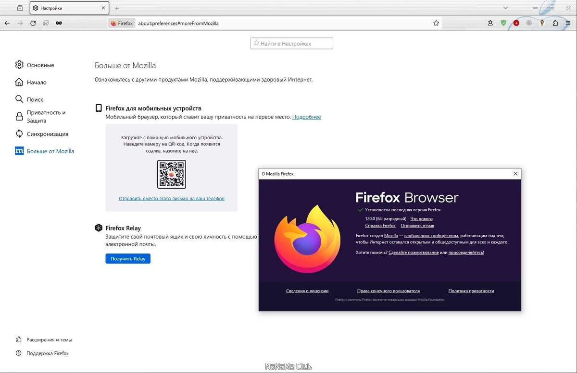577x373 pixels.
Task: Click глобальным сообществом link in About dialog
Action: 431,236
